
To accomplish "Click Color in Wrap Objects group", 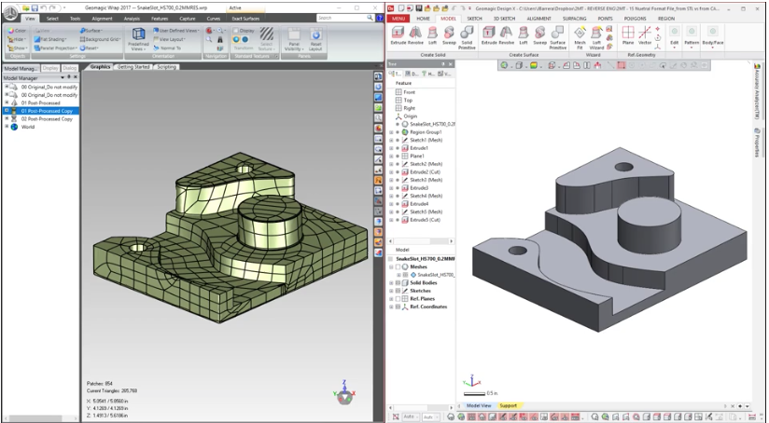I will pos(17,31).
